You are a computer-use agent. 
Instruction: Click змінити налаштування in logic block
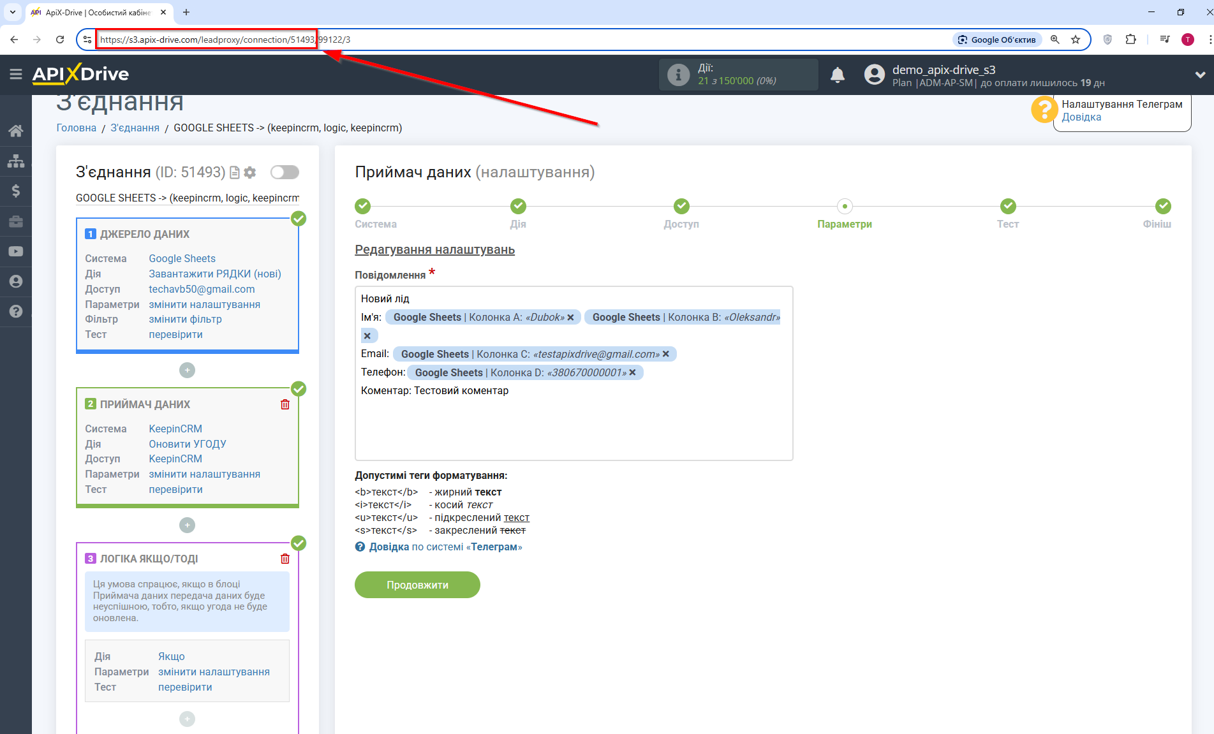(x=214, y=672)
